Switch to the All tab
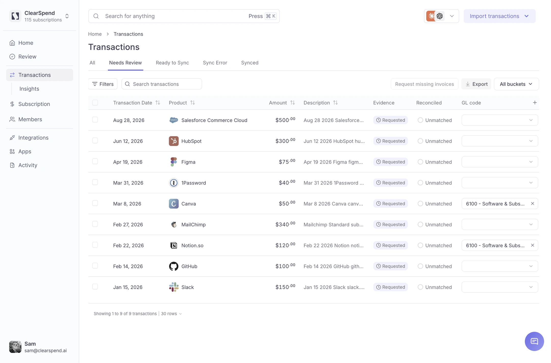Image resolution: width=551 pixels, height=363 pixels. pyautogui.click(x=92, y=63)
